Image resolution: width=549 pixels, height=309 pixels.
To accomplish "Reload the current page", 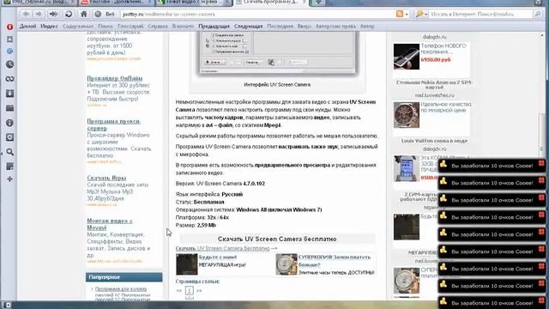I will click(69, 14).
